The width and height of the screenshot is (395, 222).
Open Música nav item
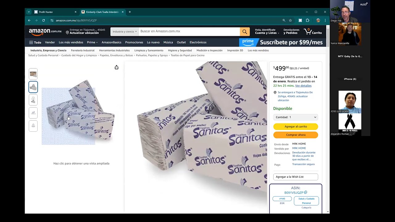point(168,43)
